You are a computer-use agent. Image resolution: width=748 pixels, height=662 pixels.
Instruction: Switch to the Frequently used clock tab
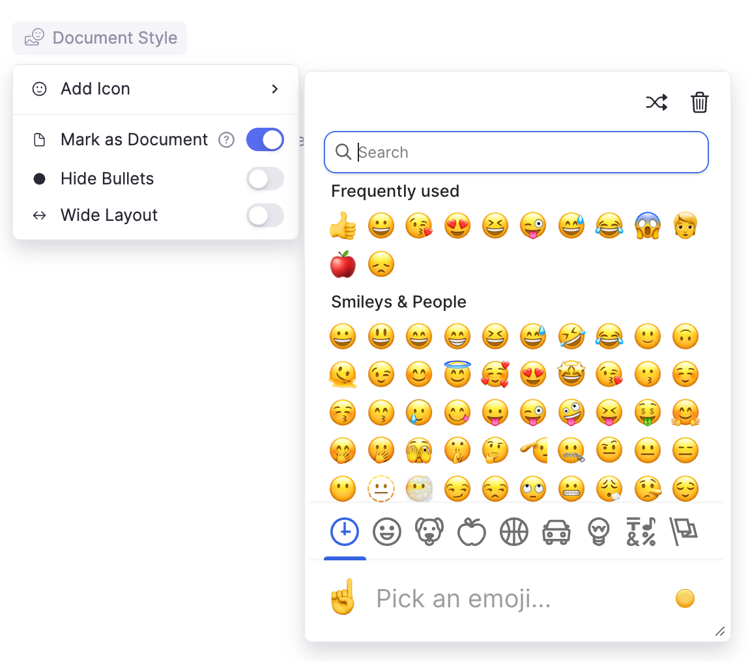coord(345,532)
